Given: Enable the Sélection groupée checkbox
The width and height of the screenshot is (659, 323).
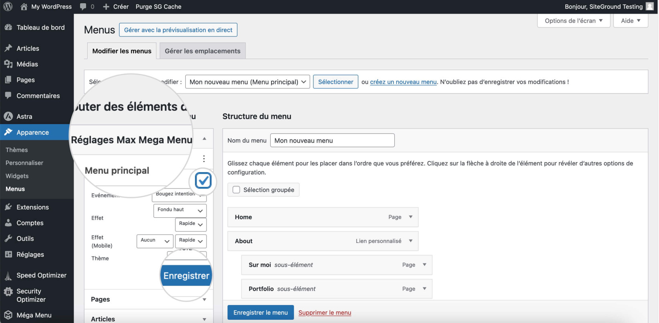Looking at the screenshot, I should [x=236, y=190].
